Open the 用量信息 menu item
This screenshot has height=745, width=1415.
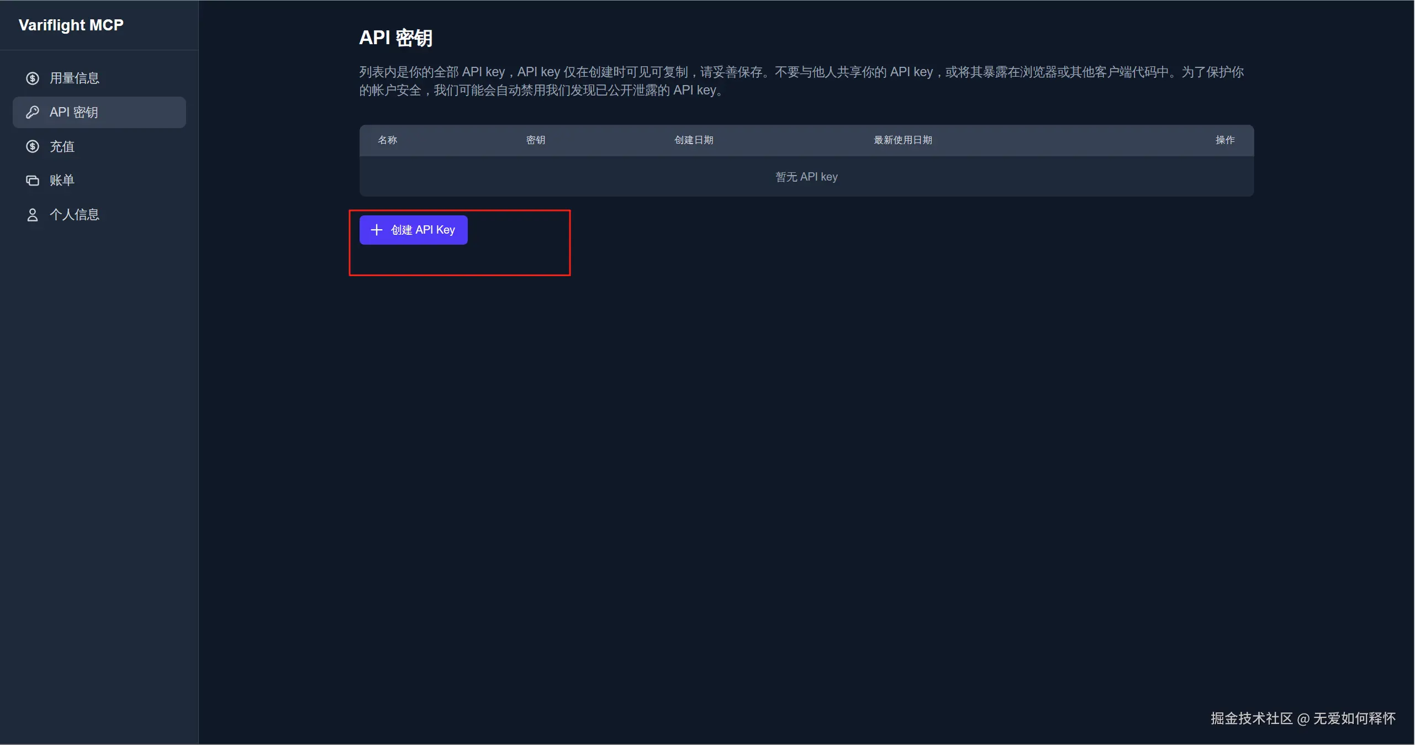click(75, 78)
